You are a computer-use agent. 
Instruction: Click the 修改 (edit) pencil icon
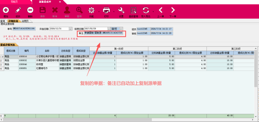click(18, 10)
